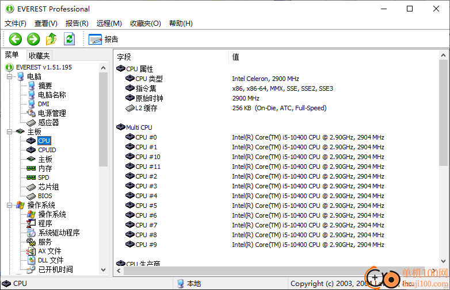Open the 收藏夹(O) menu
Viewport: 450px width, 290px height.
pos(146,24)
